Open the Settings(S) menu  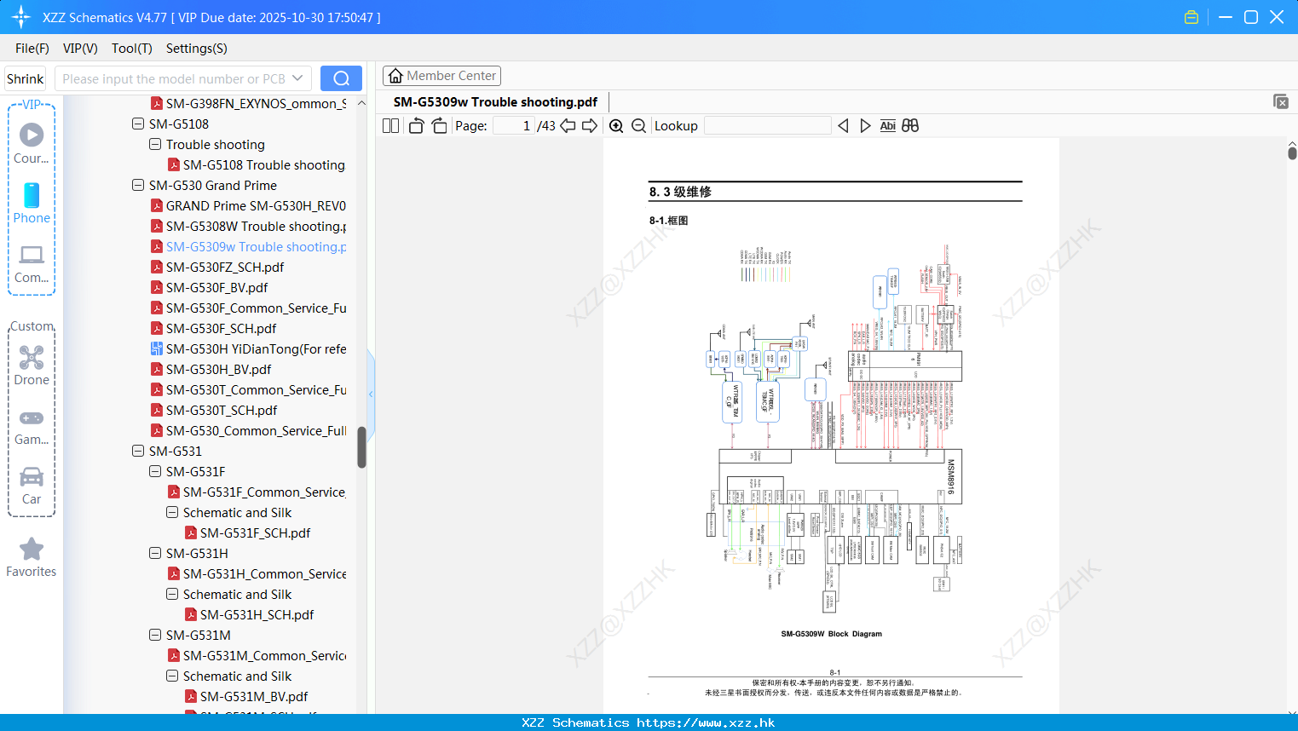tap(197, 49)
